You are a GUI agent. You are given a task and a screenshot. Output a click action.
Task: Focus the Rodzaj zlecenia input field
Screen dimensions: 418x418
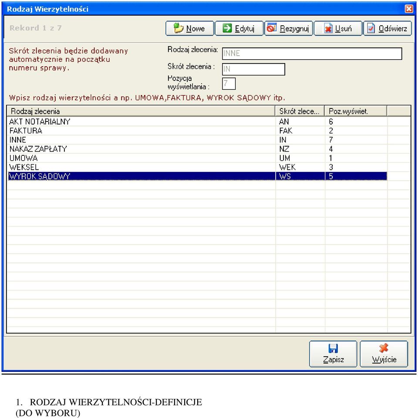coord(312,54)
